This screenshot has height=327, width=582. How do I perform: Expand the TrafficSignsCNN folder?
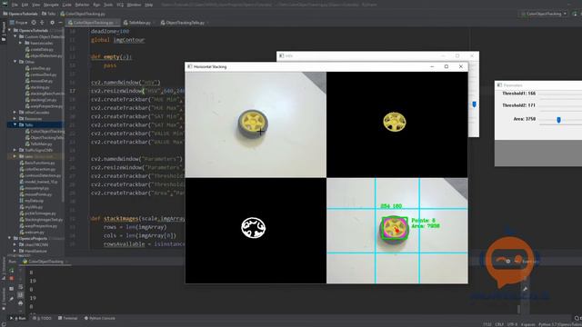(15, 150)
